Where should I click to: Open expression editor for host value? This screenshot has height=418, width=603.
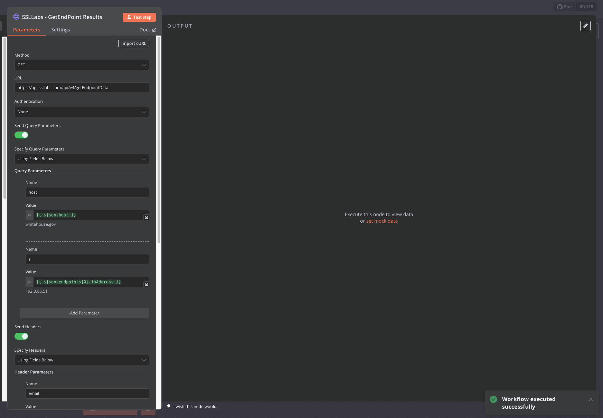point(146,217)
